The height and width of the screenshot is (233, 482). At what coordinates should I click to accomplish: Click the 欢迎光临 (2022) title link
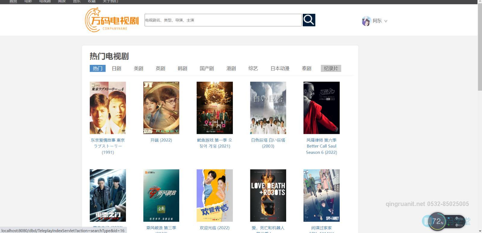coord(215,228)
